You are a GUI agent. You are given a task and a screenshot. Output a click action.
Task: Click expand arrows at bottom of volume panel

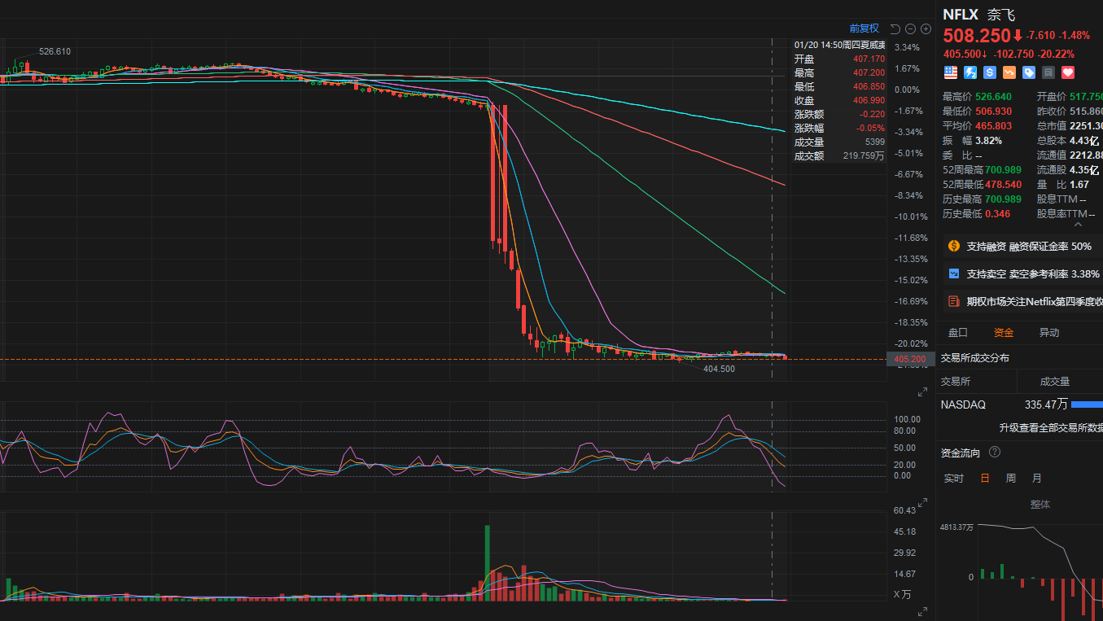coord(922,612)
